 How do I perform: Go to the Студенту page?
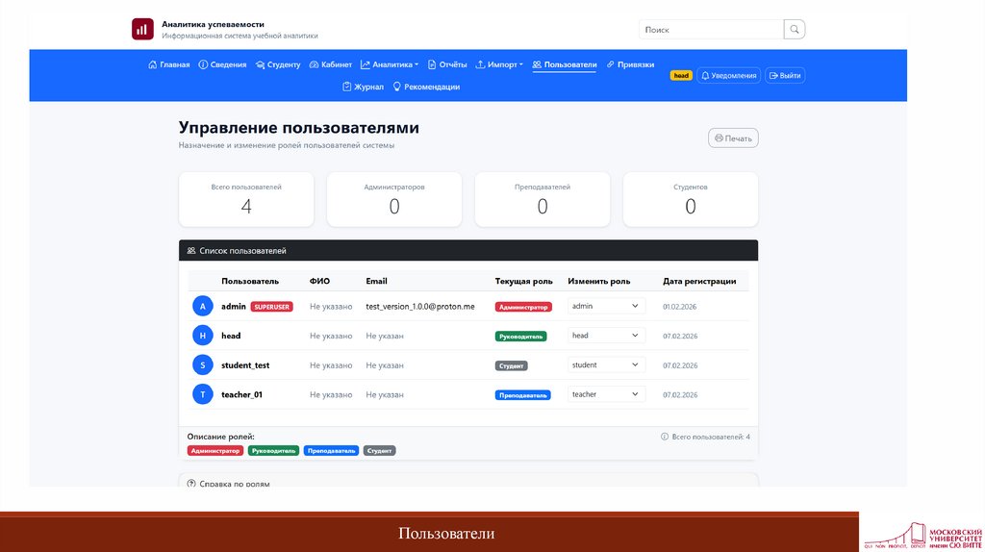click(278, 64)
